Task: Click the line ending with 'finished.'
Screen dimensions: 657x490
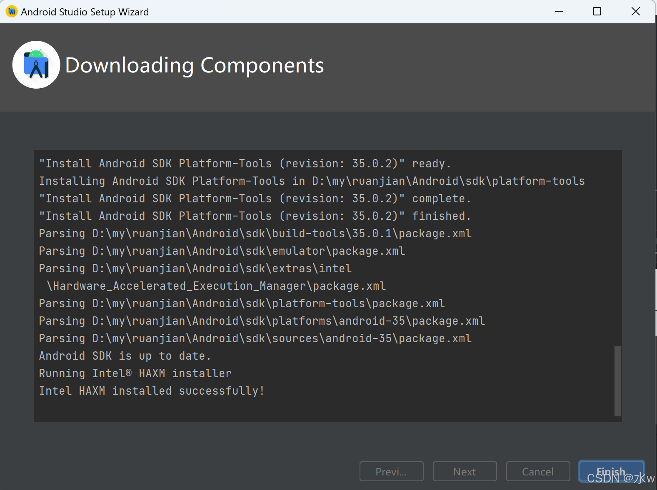Action: tap(255, 216)
